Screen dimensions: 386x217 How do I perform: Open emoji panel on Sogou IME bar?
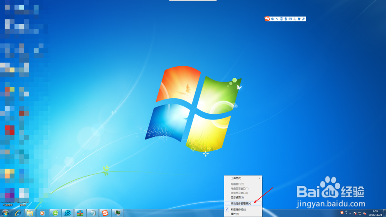tap(281, 19)
